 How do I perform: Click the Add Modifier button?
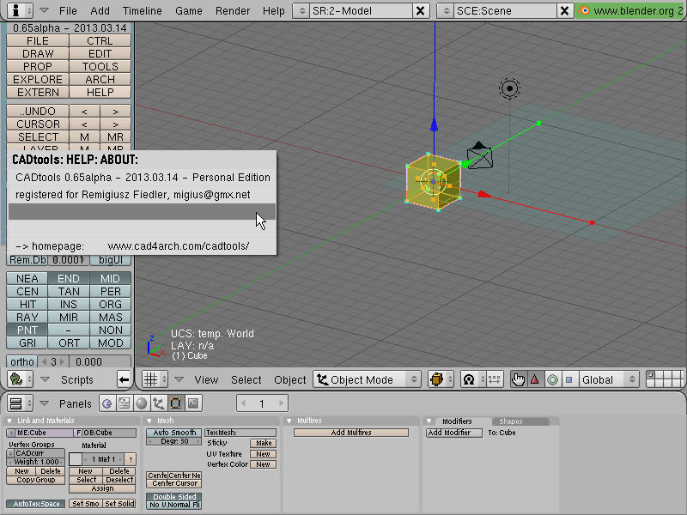[x=449, y=433]
